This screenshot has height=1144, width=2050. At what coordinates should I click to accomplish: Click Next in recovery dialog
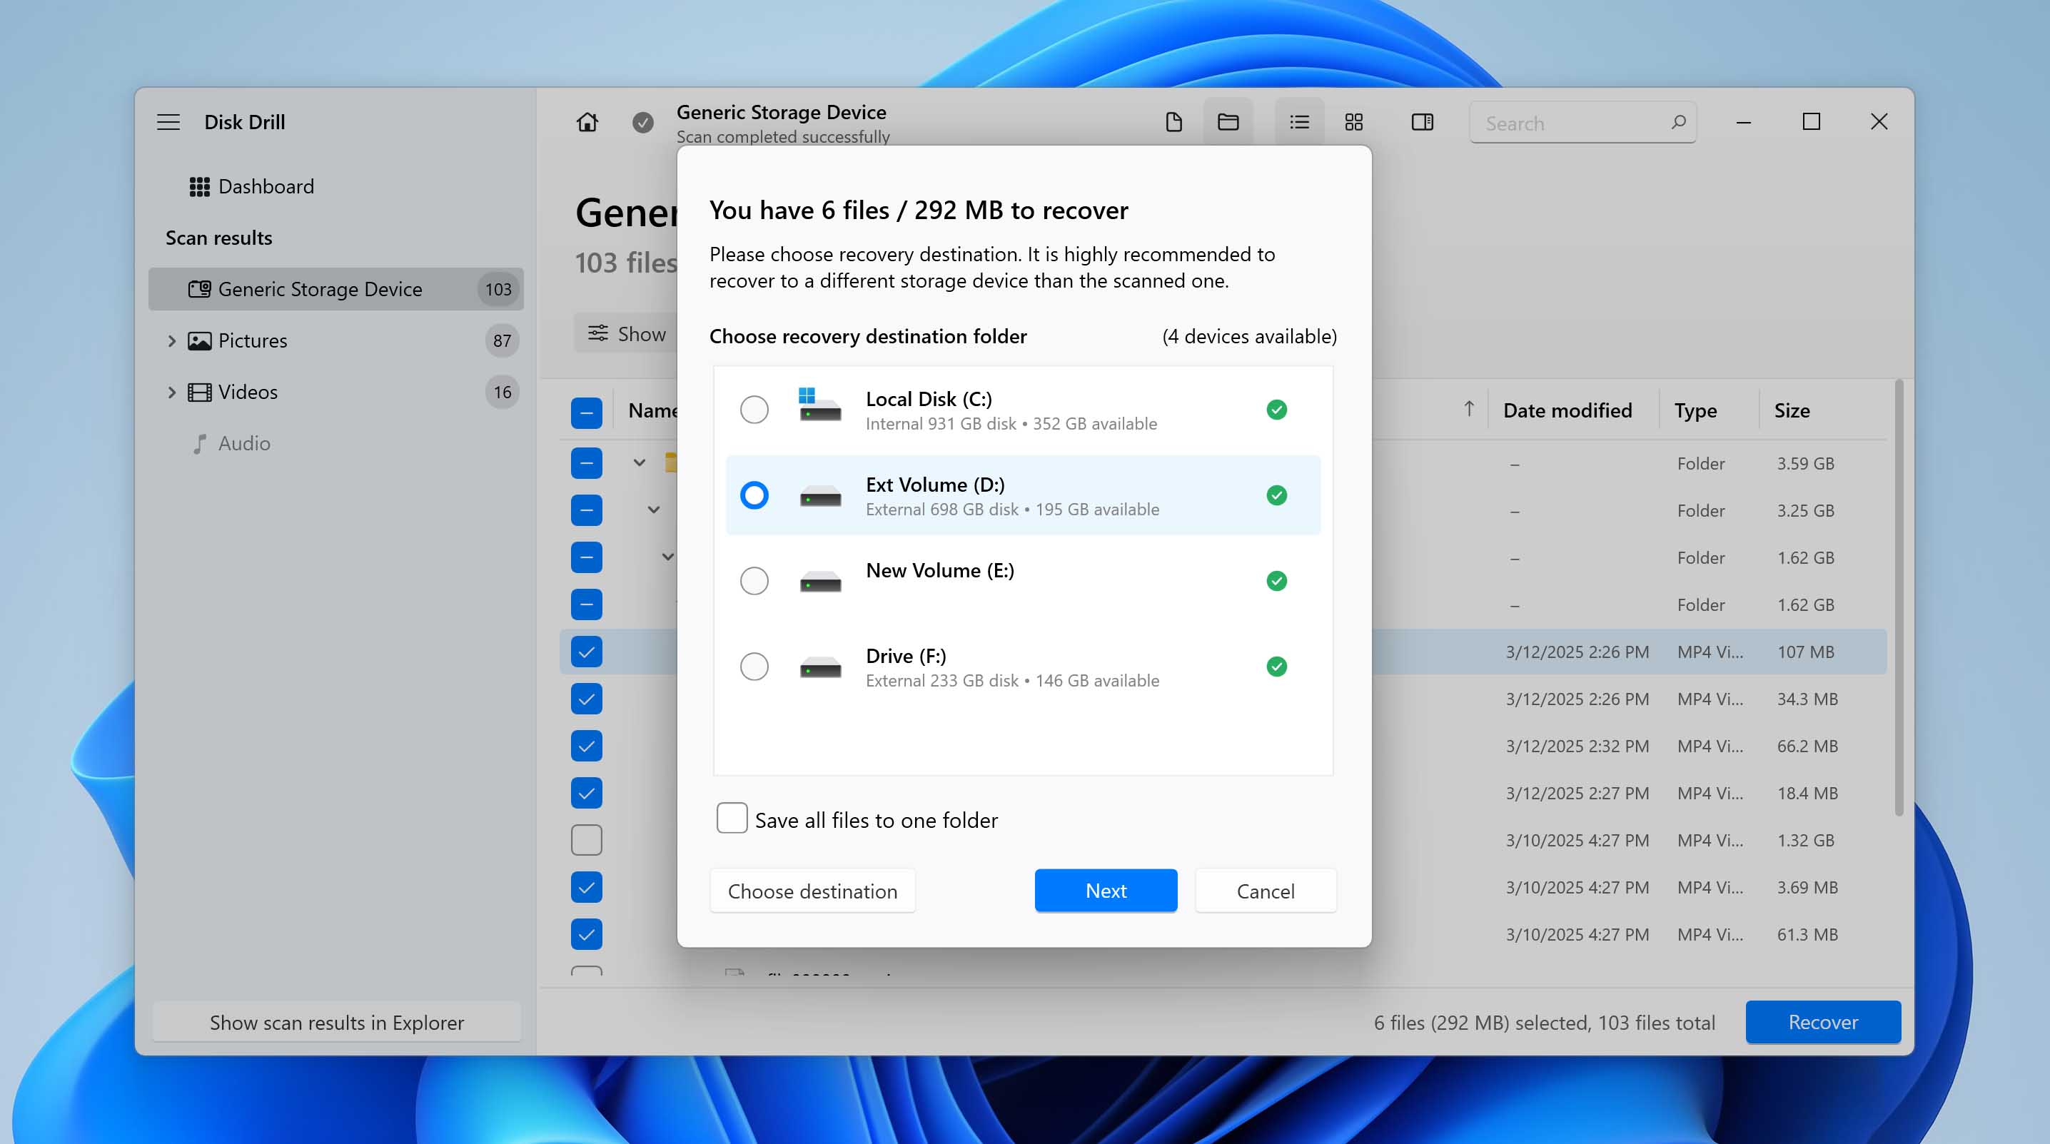[x=1106, y=891]
